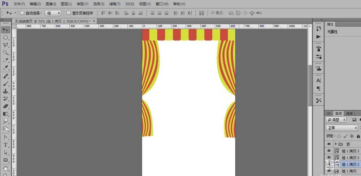Image resolution: width=361 pixels, height=176 pixels.
Task: Enable the 自动选择 checkbox
Action: click(22, 13)
